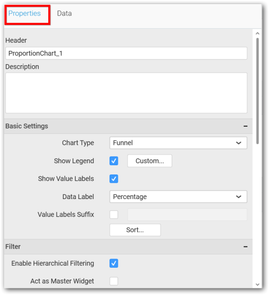Collapse the Basic Settings section minus icon
Image resolution: width=269 pixels, height=295 pixels.
(x=245, y=126)
